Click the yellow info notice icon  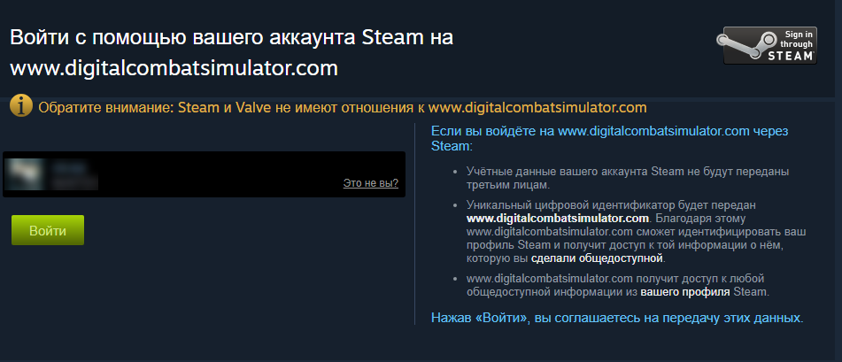21,106
